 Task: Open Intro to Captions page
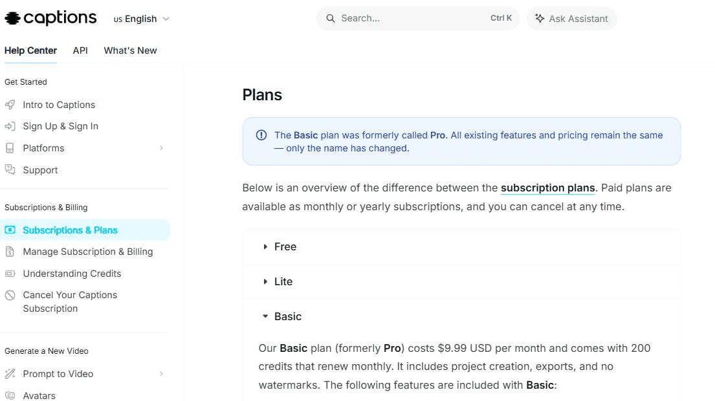(x=59, y=105)
